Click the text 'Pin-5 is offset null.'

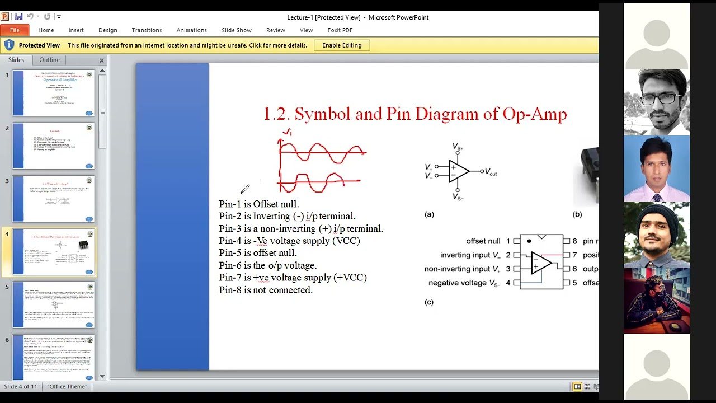point(258,254)
